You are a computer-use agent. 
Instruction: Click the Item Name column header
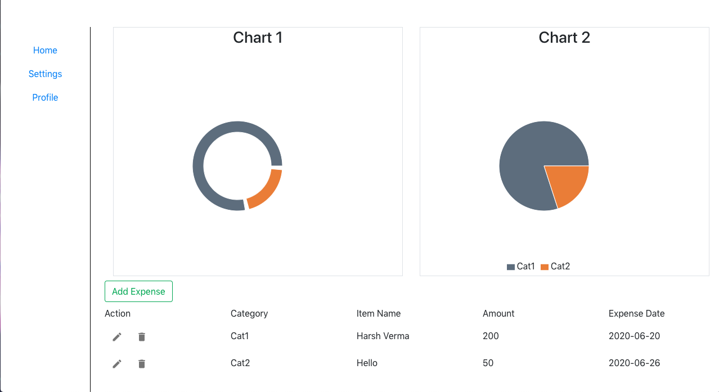379,314
